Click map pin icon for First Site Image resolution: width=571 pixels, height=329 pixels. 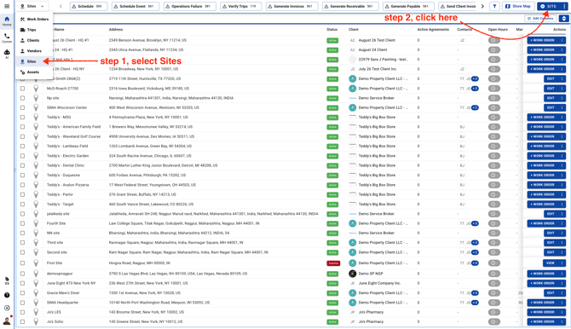coord(36,263)
